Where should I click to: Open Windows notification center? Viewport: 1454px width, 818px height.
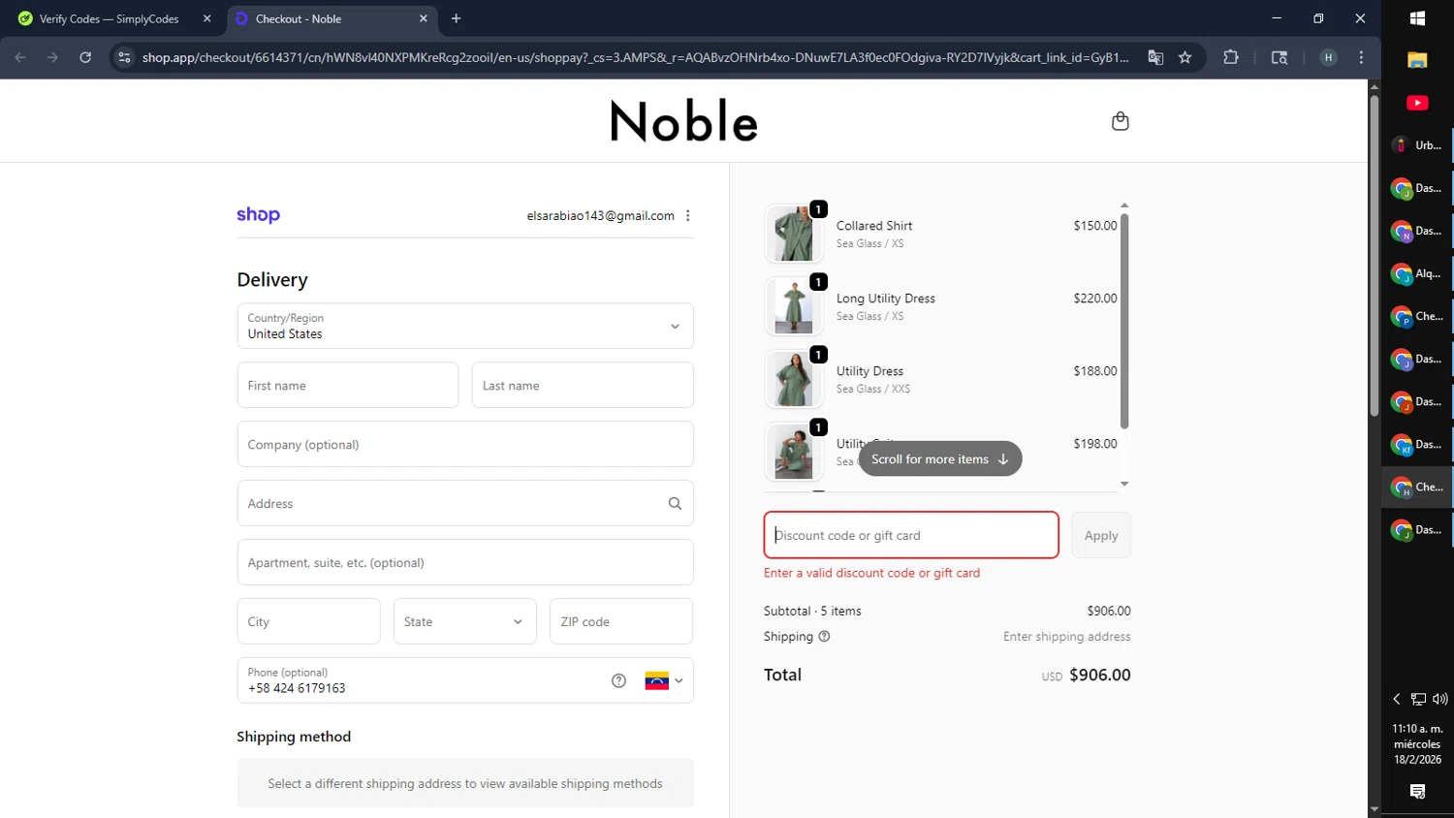1417,792
